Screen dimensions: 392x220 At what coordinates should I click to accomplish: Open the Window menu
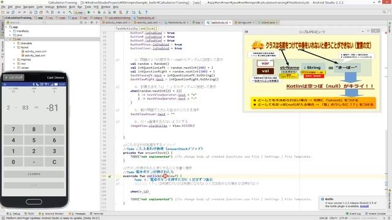pyautogui.click(x=105, y=7)
